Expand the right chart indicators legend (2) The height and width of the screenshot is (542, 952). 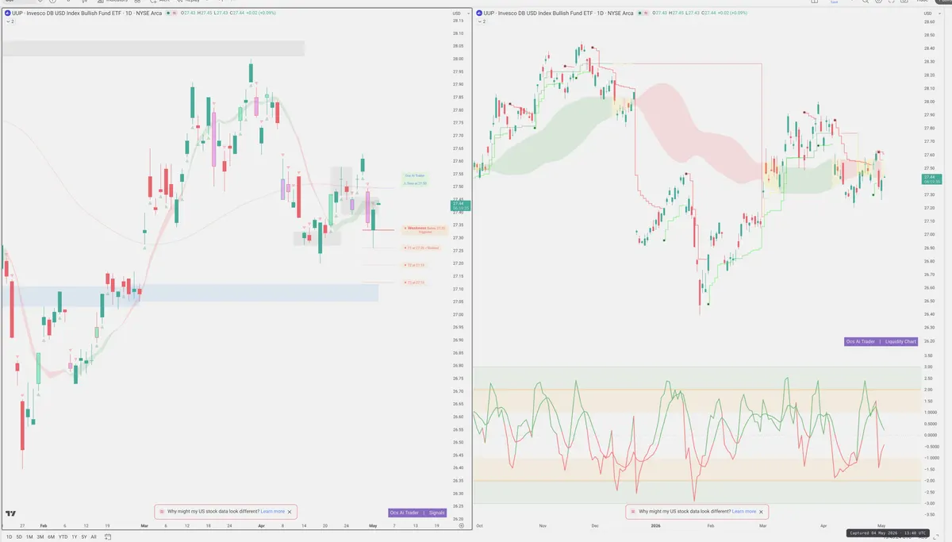coord(481,22)
